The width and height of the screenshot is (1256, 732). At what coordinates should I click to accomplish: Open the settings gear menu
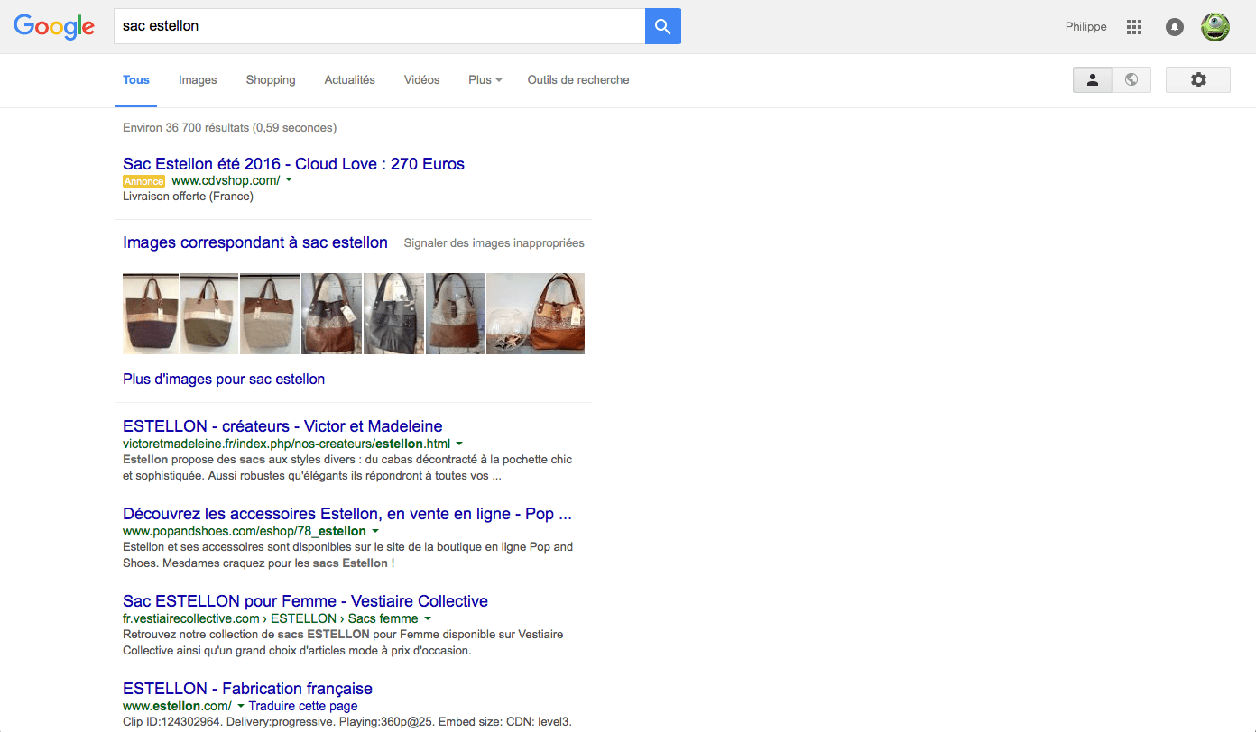tap(1198, 79)
